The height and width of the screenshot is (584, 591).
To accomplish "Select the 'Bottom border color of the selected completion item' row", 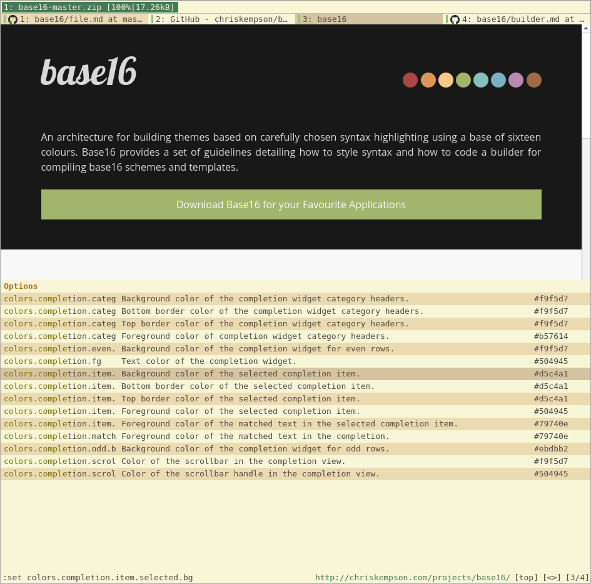I will click(295, 386).
